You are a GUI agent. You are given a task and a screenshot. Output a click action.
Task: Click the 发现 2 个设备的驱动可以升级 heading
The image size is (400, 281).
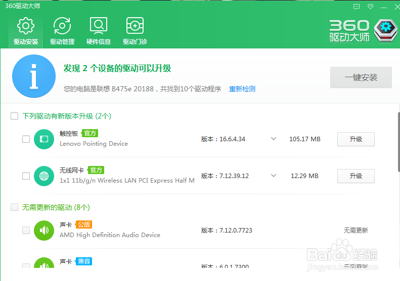(117, 68)
